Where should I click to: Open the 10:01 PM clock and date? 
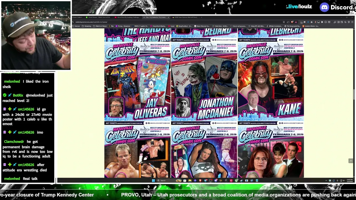tap(349, 181)
